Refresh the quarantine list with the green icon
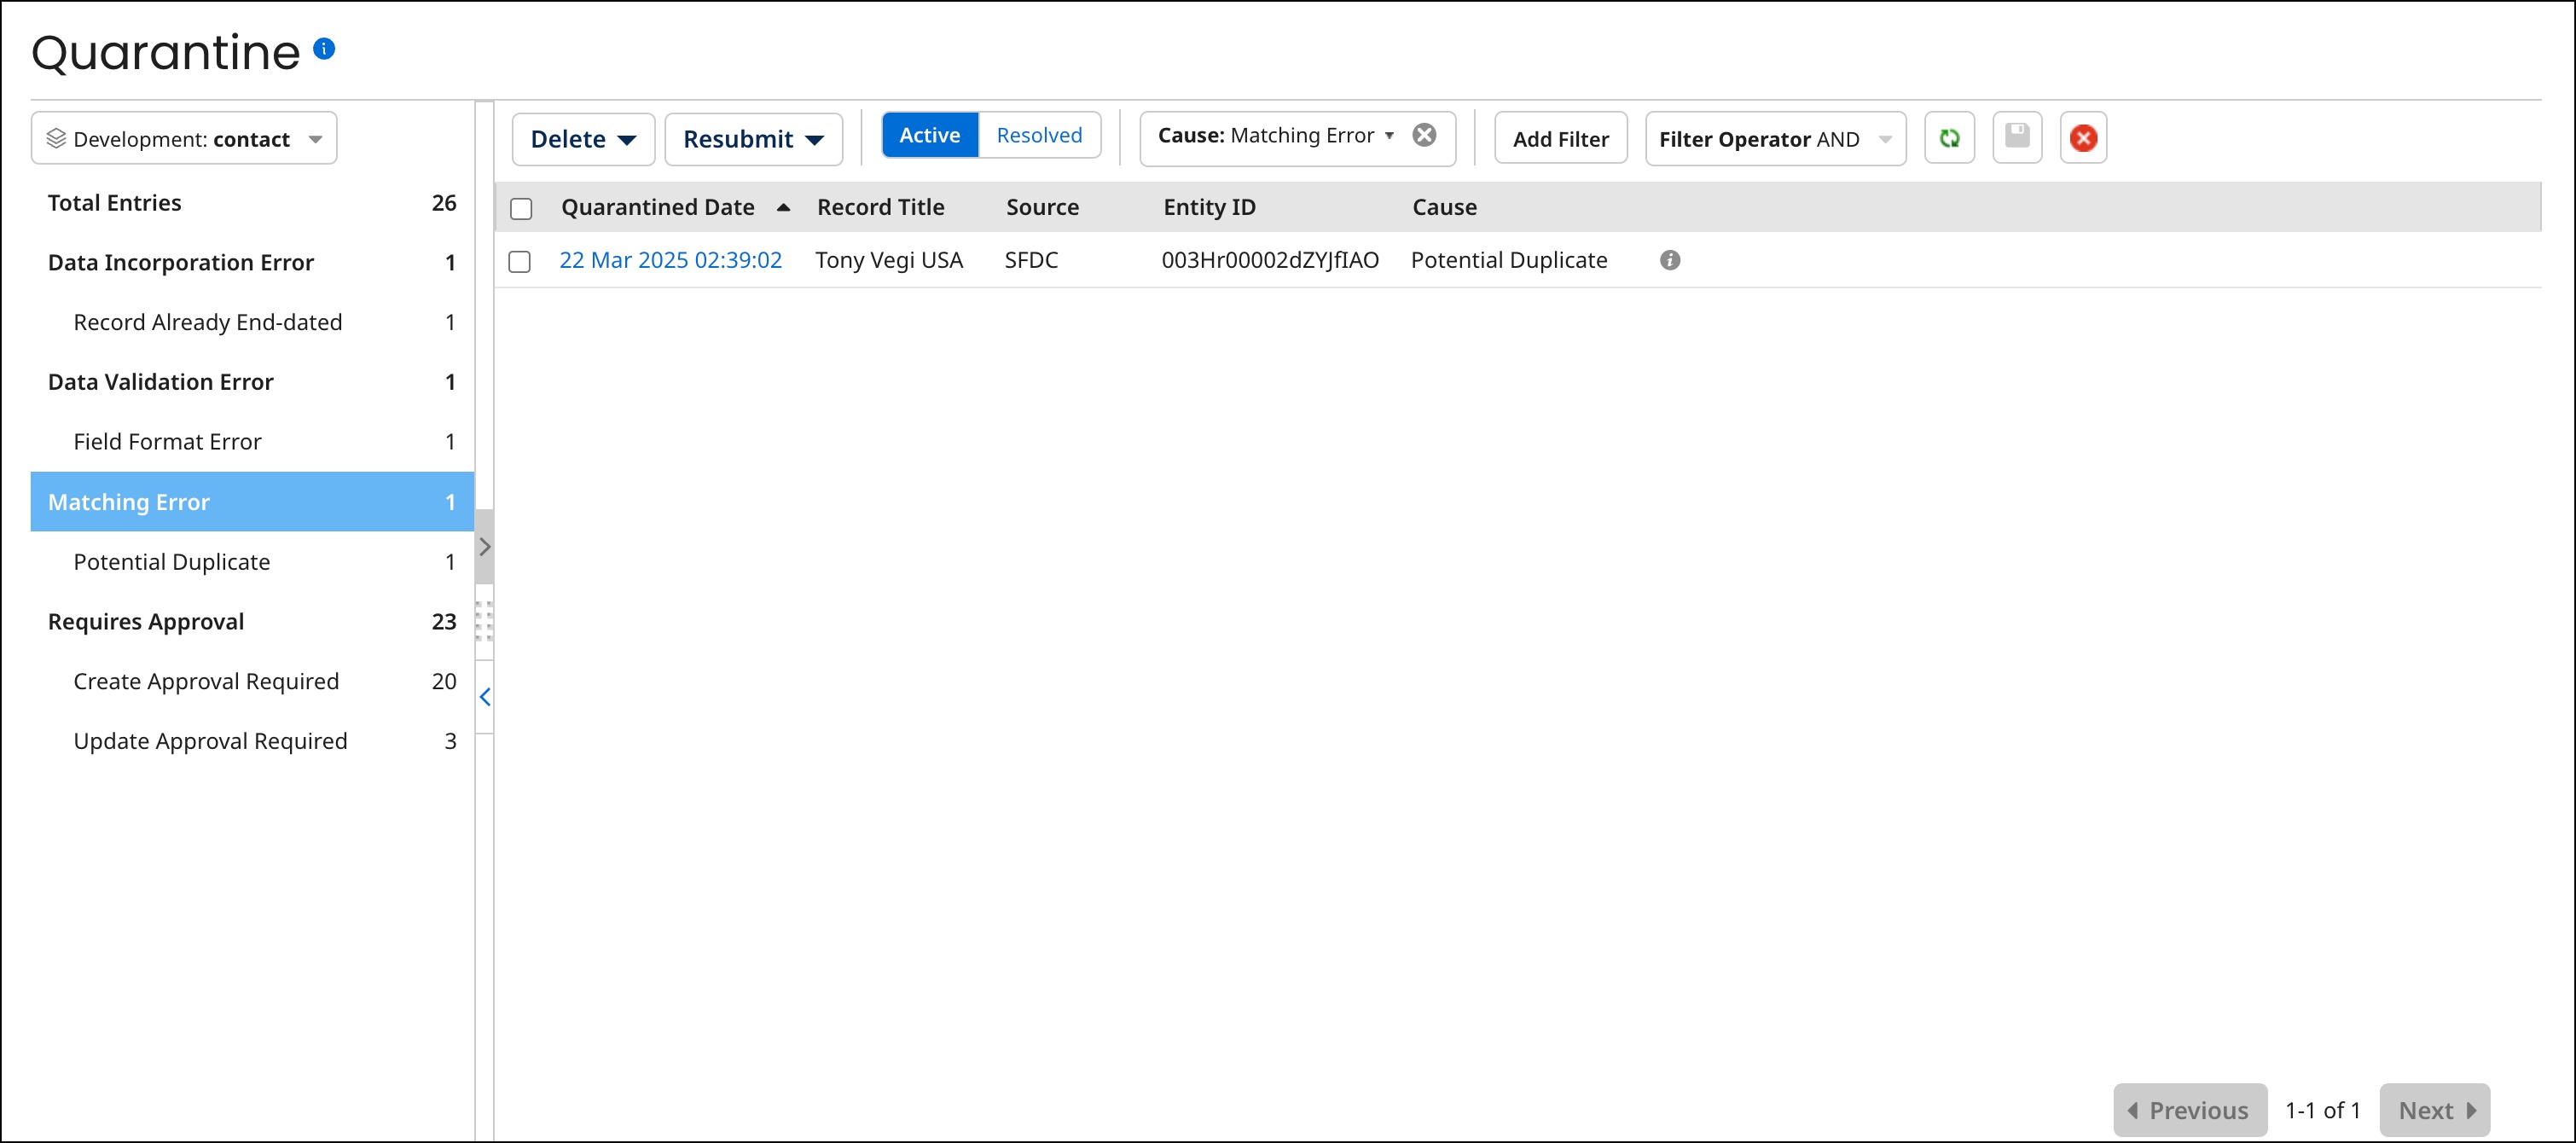2576x1143 pixels. tap(1949, 138)
